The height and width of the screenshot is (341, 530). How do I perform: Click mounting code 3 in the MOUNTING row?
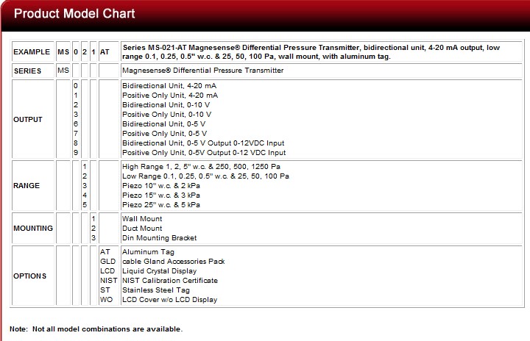[93, 238]
